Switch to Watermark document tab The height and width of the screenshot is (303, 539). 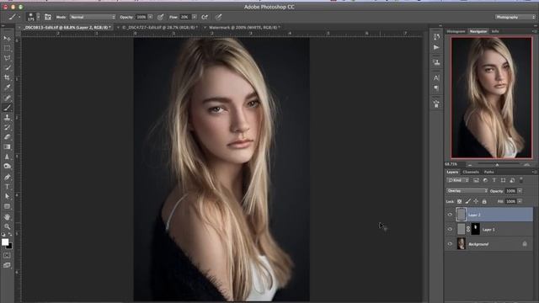click(x=244, y=27)
